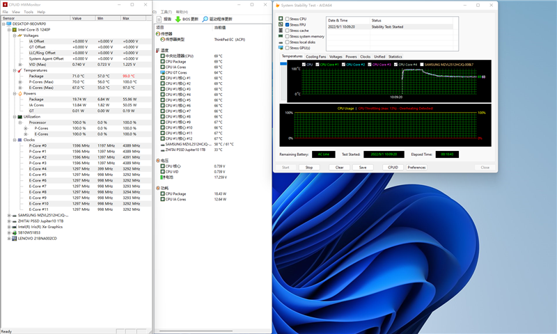Click the Clocks icon in HWMonitor tree
Viewport: 557px width, 334px height.
coord(20,140)
